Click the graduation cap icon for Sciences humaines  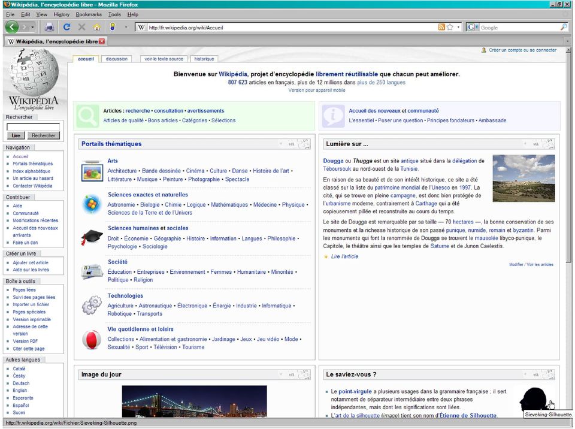92,237
